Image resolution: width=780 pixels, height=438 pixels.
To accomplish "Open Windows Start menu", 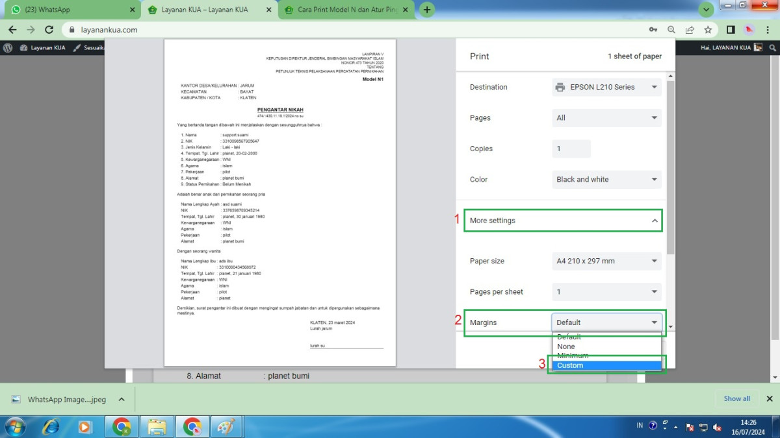I will point(14,426).
